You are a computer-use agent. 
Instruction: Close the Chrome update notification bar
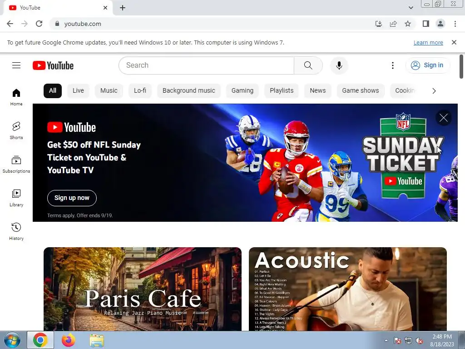[454, 42]
